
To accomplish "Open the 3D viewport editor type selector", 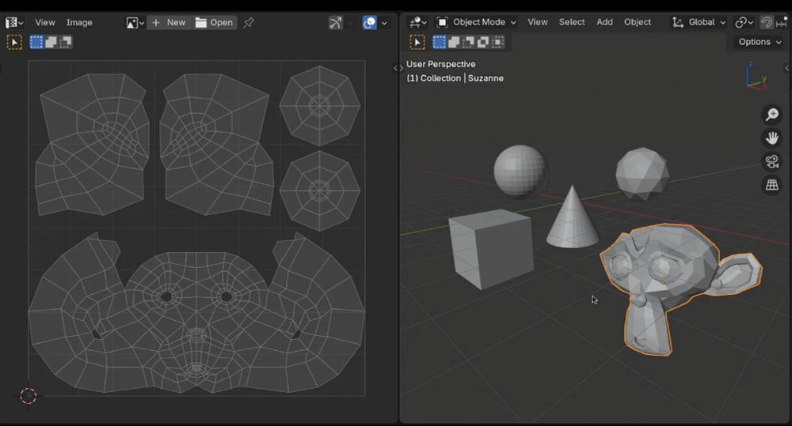I will [x=417, y=22].
